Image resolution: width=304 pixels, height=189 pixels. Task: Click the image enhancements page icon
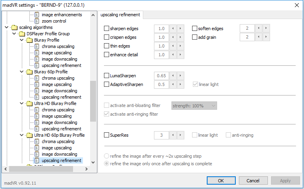tap(37, 15)
